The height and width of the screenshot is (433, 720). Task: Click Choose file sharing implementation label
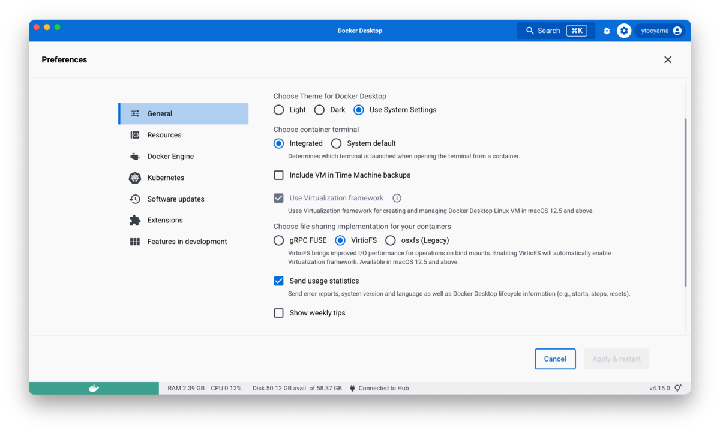click(362, 227)
